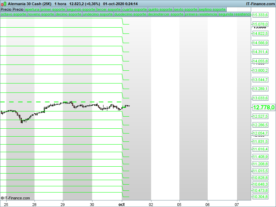This screenshot has width=276, height=207.
Task: Click the 15.333,6 price level tag
Action: point(260,15)
